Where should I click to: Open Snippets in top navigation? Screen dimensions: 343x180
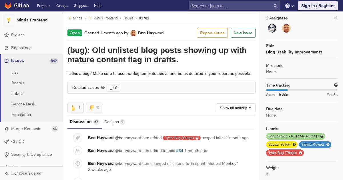click(81, 6)
